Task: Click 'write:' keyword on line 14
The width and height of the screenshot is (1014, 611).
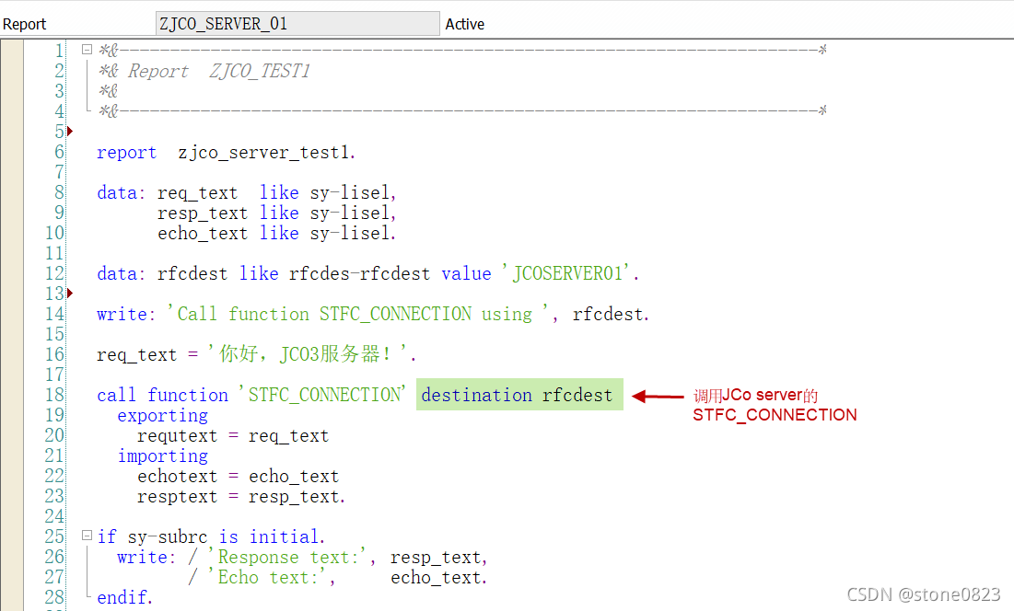Action: (127, 314)
